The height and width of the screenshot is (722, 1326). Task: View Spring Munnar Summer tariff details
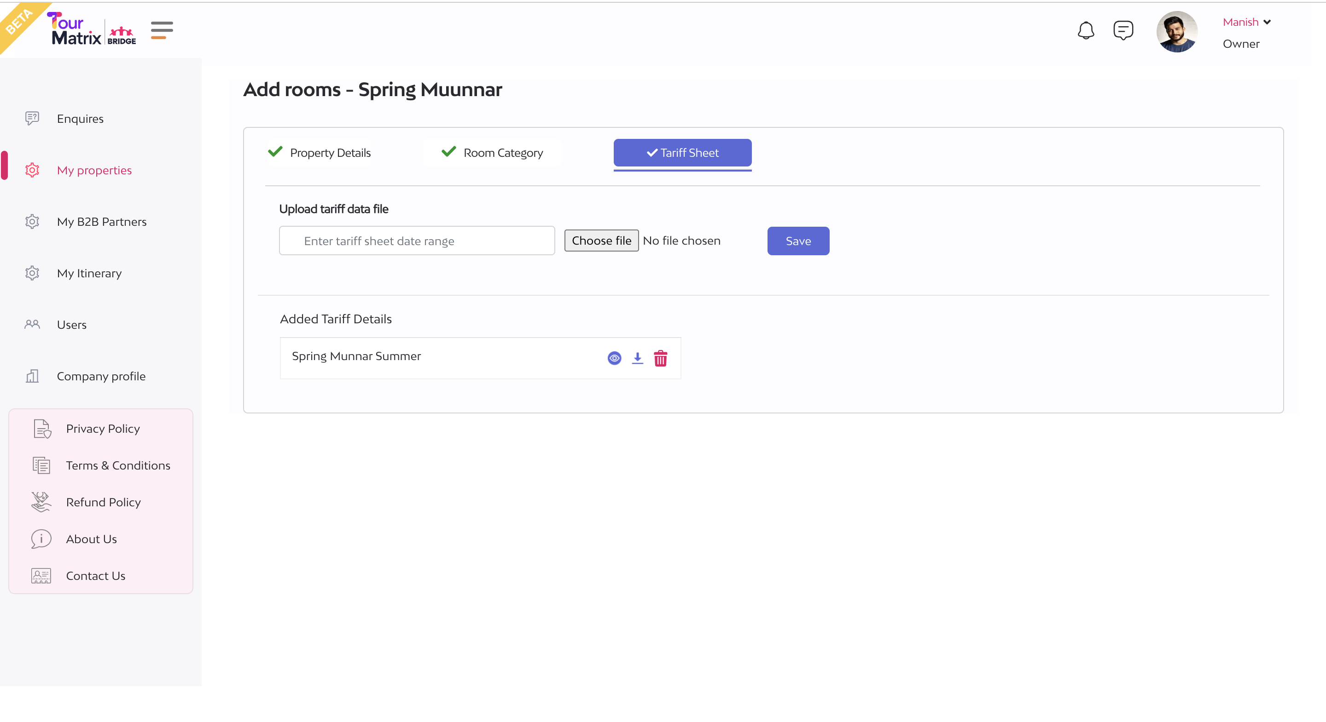pos(614,358)
